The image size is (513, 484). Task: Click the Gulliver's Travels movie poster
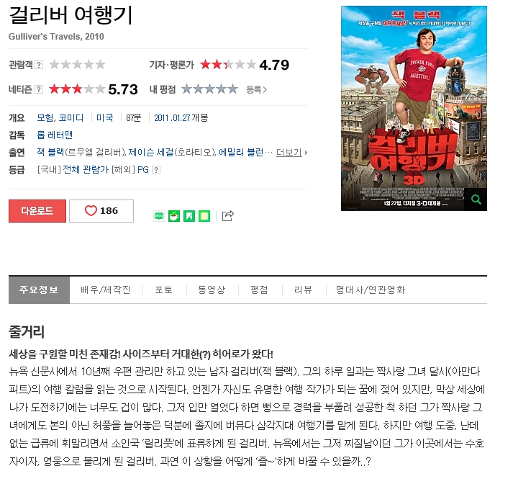[414, 108]
